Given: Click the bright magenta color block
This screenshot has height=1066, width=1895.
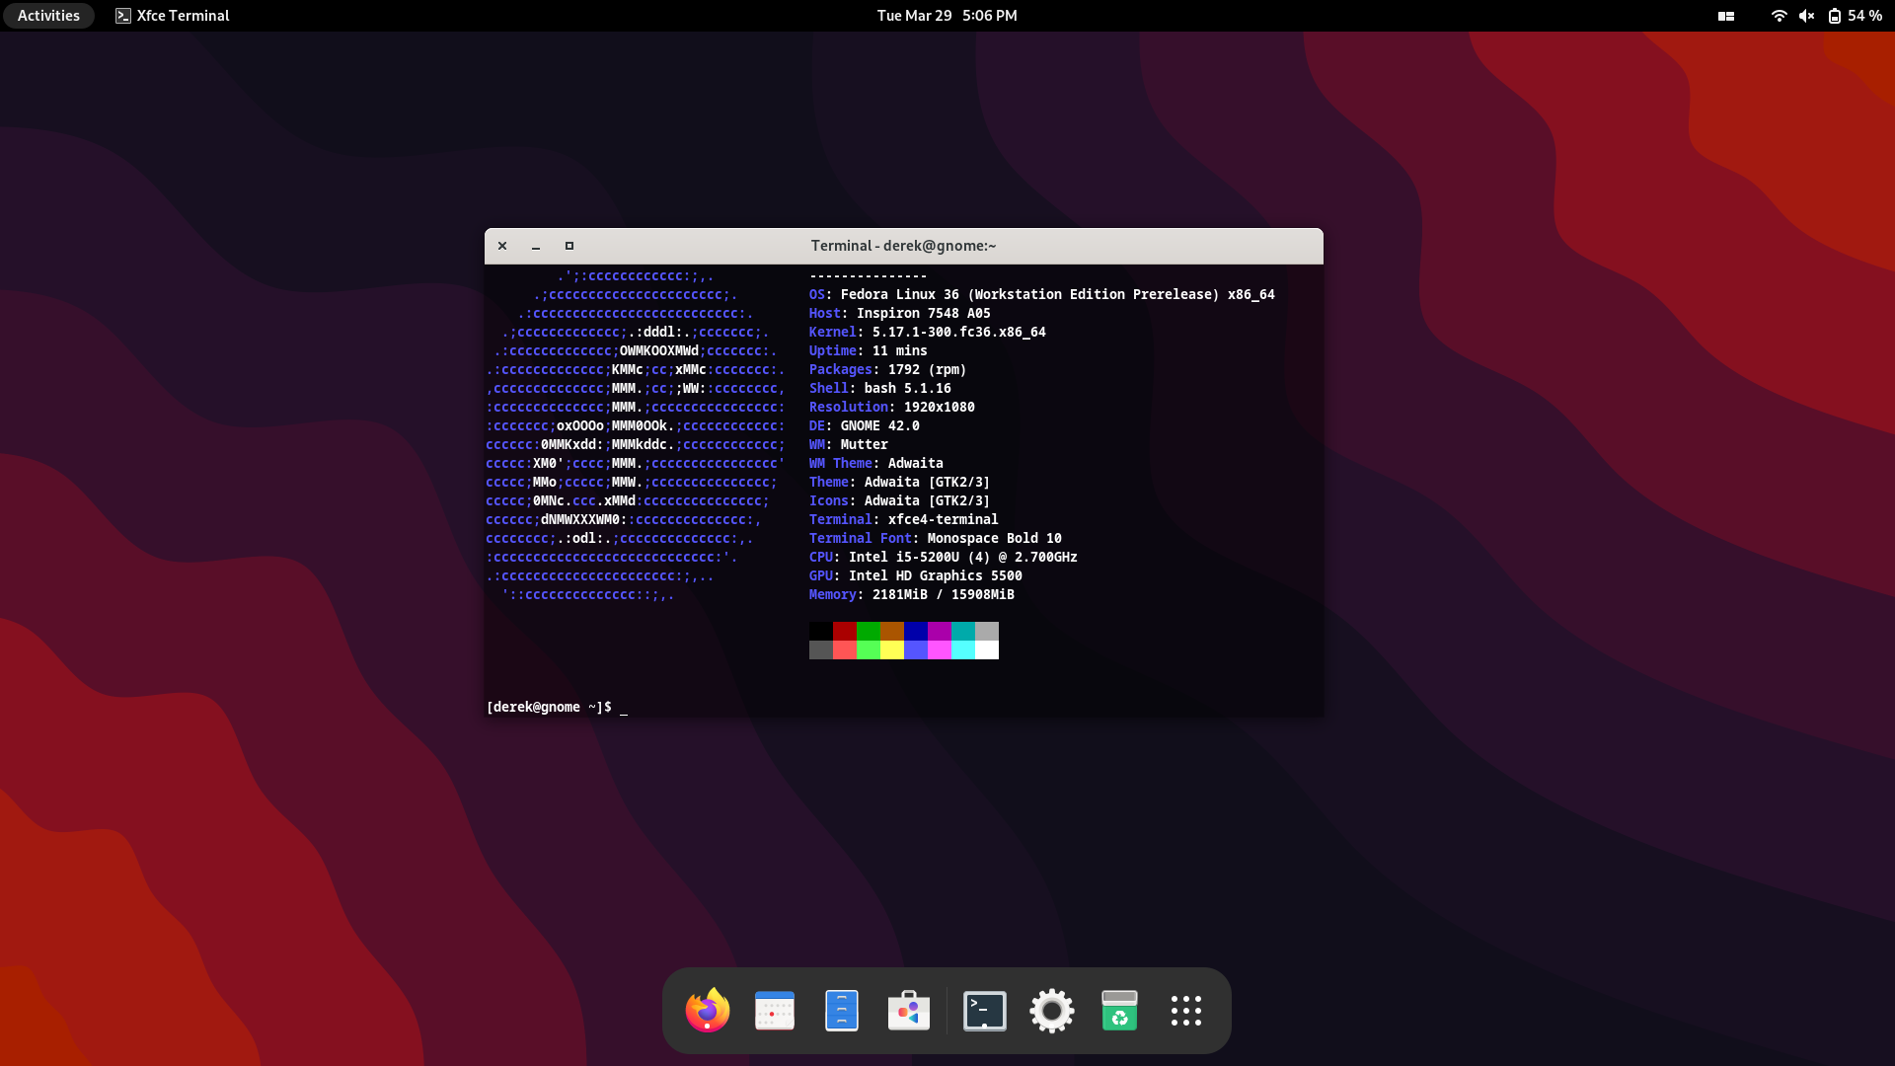Looking at the screenshot, I should tap(940, 649).
